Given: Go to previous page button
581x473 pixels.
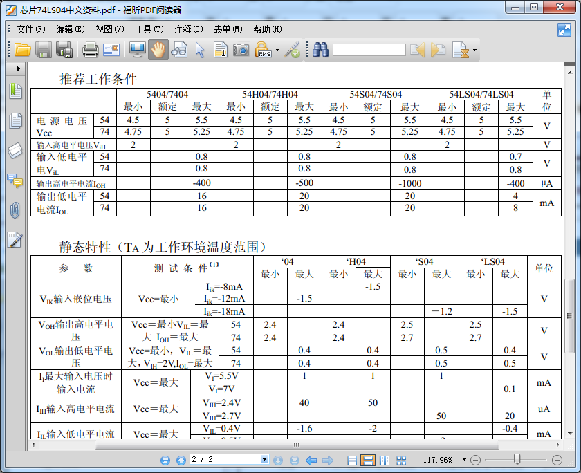Looking at the screenshot, I should tap(181, 461).
